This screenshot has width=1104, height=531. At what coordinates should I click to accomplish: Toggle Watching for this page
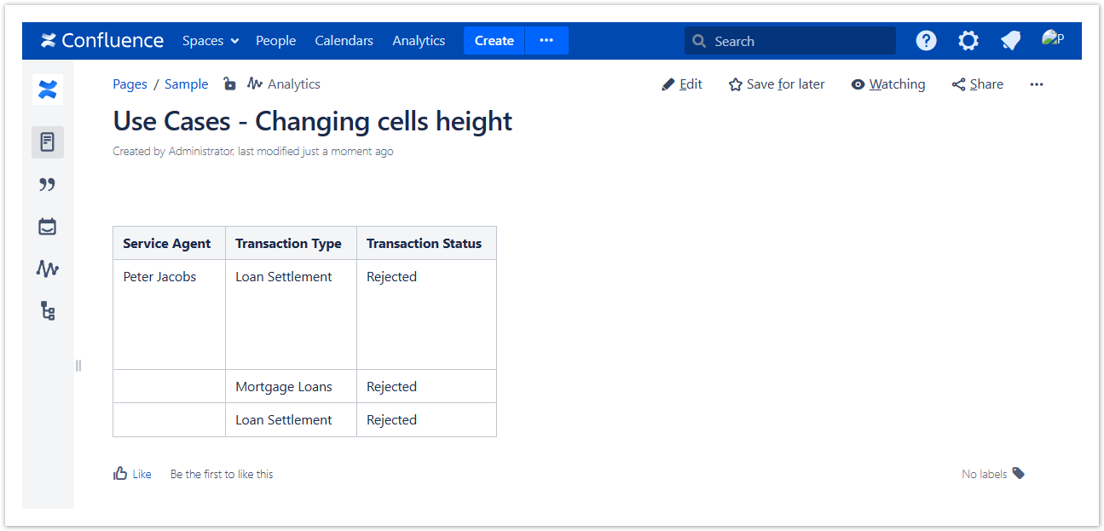pyautogui.click(x=887, y=84)
